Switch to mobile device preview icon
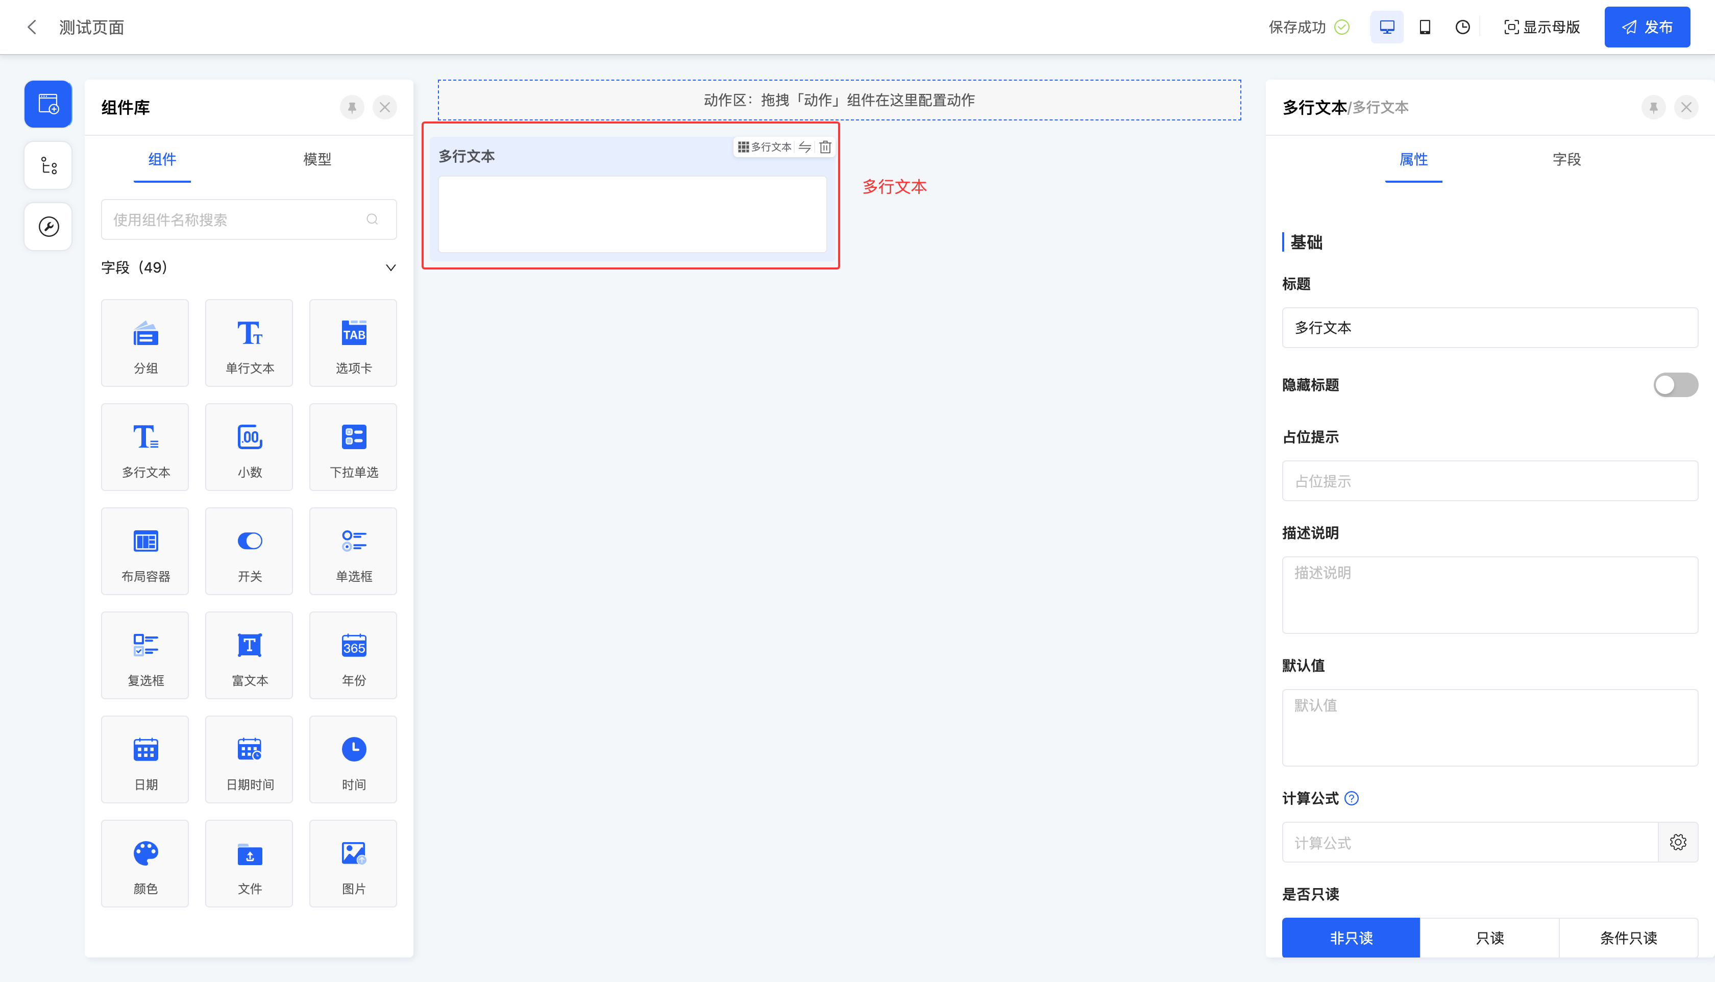 tap(1425, 27)
